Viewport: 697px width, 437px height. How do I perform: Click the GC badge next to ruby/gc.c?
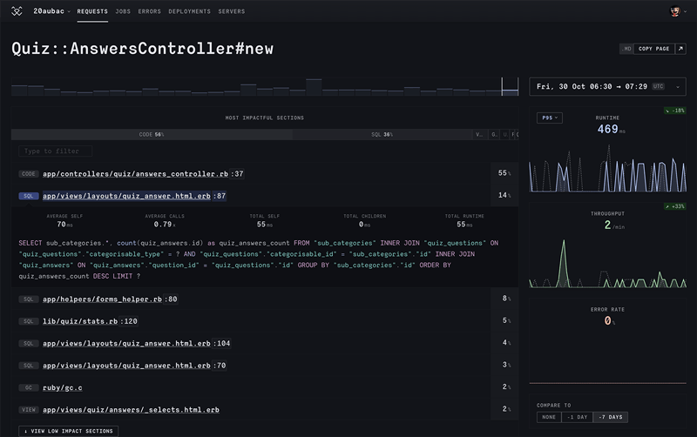tap(29, 387)
